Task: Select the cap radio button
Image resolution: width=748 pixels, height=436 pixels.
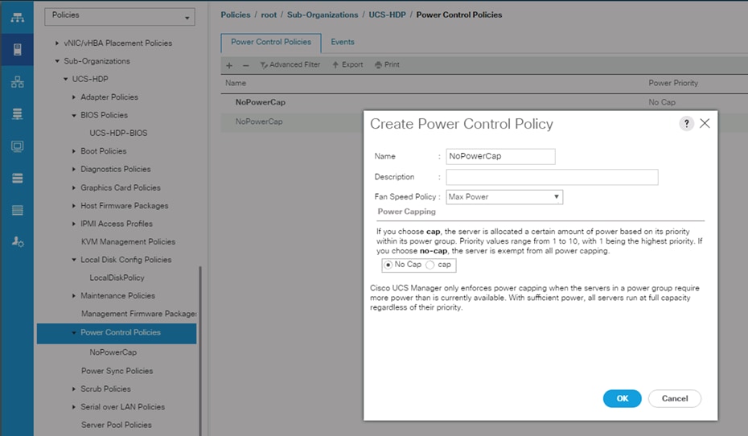Action: click(x=429, y=265)
